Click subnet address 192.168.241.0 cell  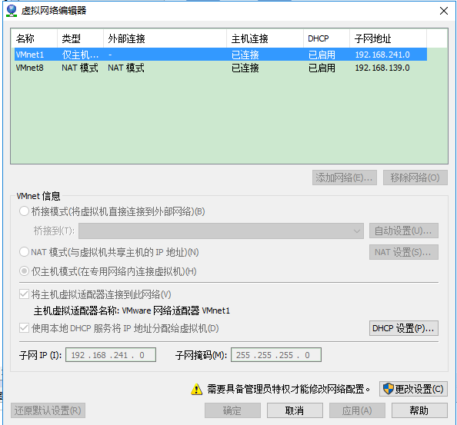tap(382, 55)
